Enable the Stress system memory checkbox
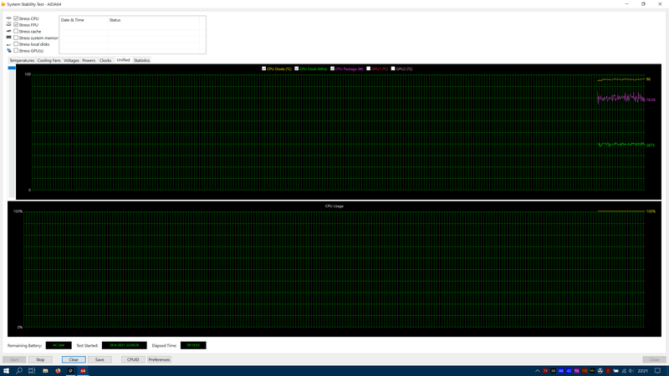The width and height of the screenshot is (669, 376). (16, 38)
